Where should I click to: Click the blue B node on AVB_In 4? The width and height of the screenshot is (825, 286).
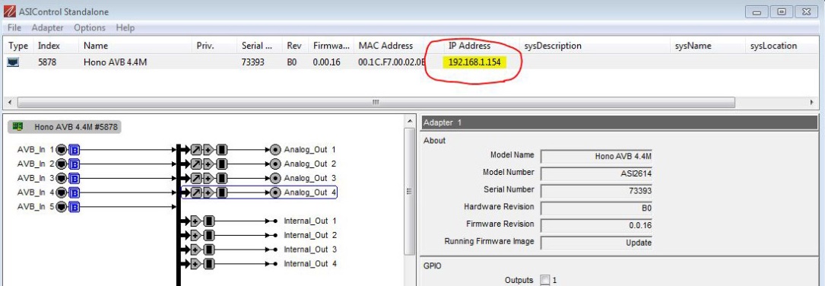(75, 192)
